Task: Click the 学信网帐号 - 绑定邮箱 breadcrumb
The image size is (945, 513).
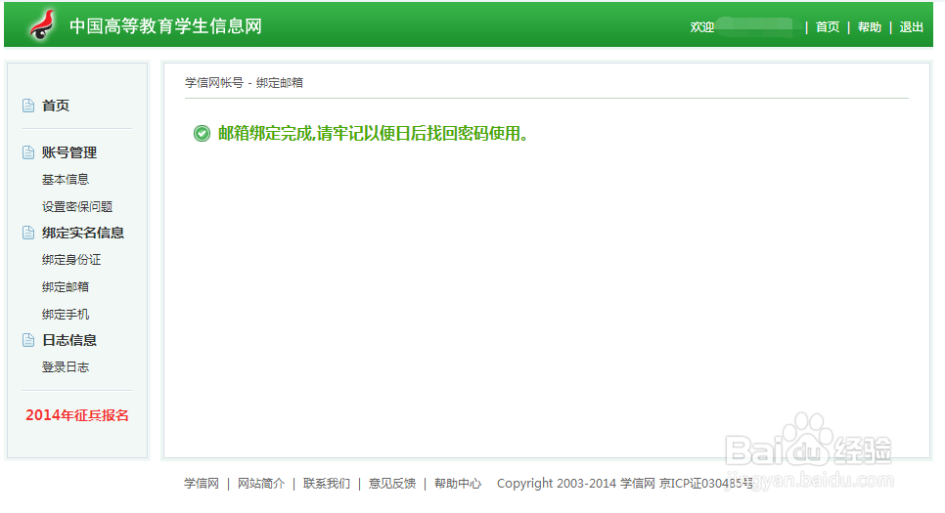Action: click(244, 82)
